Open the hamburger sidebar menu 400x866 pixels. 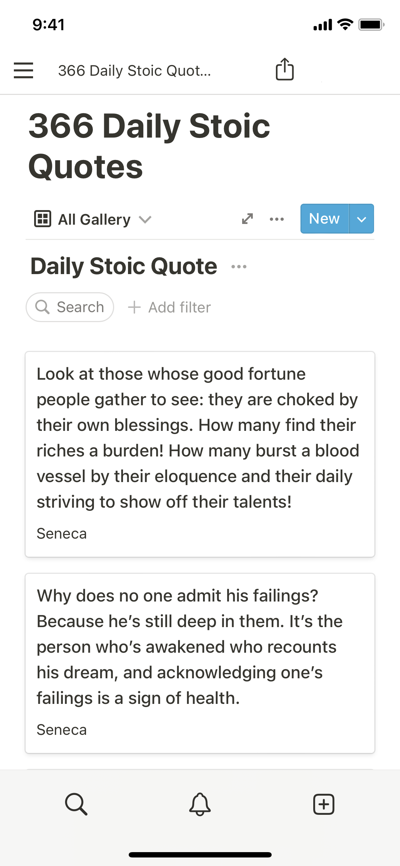tap(23, 70)
